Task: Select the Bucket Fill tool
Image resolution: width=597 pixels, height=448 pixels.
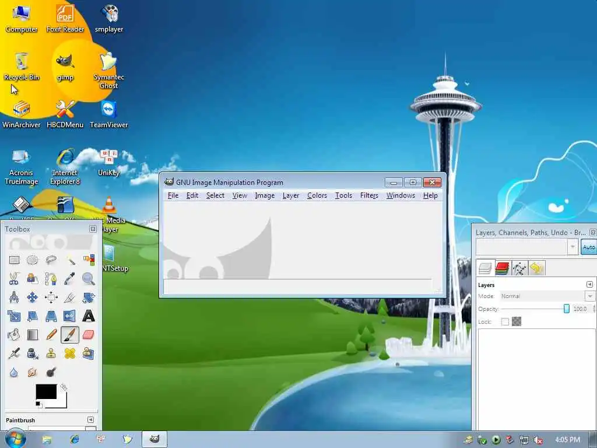Action: (x=14, y=335)
